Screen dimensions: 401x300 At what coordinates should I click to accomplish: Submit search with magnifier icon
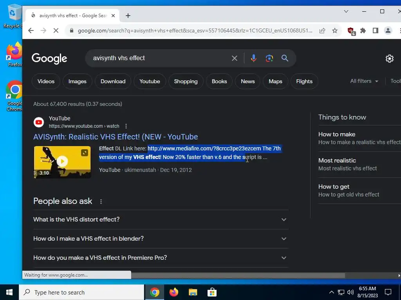click(x=285, y=58)
